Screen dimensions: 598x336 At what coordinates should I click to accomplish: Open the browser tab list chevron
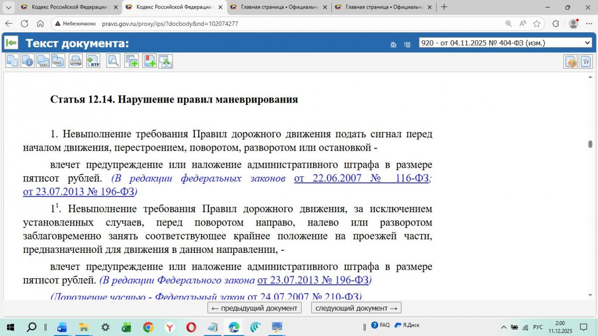(x=8, y=7)
